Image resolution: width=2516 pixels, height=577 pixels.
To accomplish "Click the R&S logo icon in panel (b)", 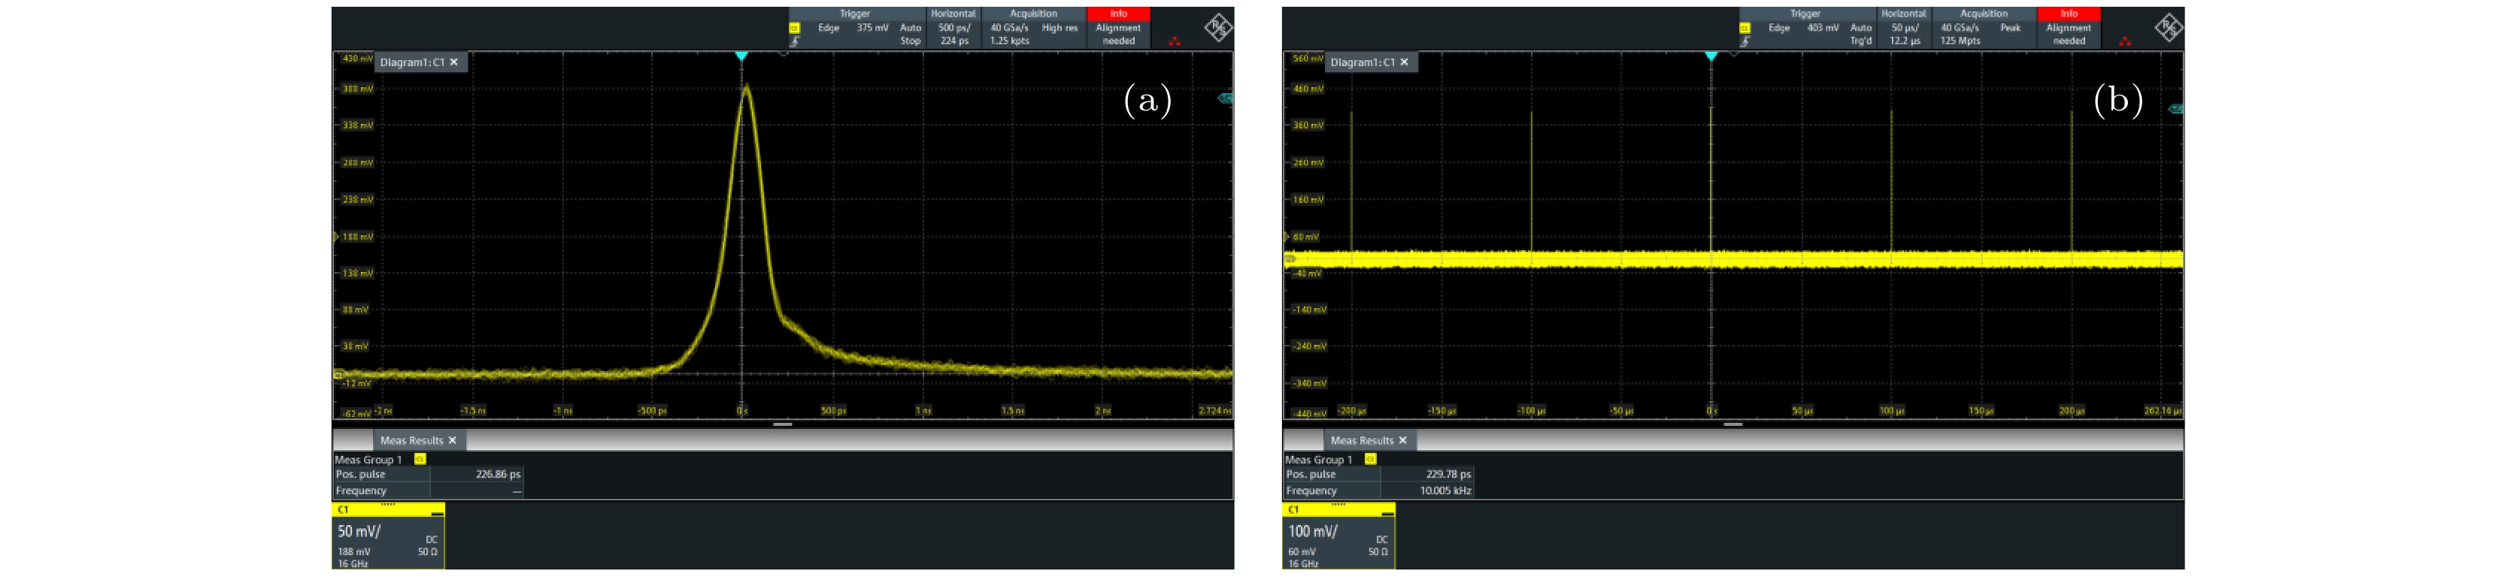I will pos(2167,27).
